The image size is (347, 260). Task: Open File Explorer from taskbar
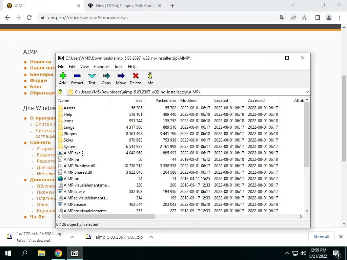click(x=41, y=253)
